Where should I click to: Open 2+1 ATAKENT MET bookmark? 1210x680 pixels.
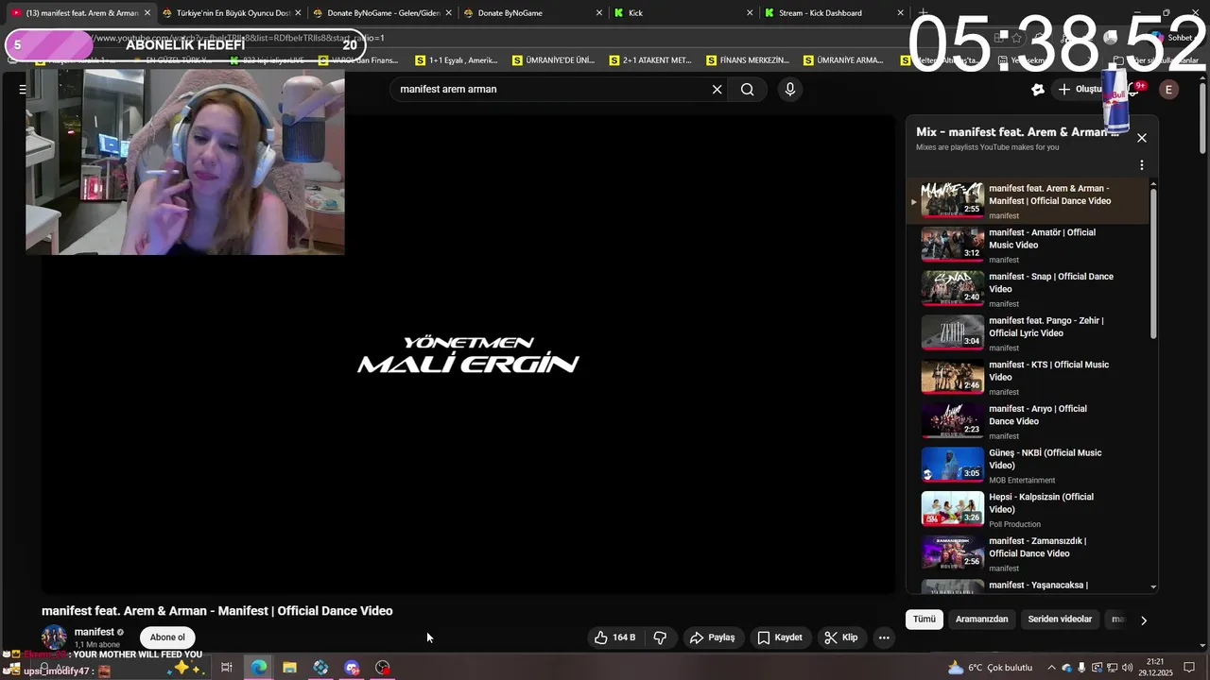pyautogui.click(x=651, y=60)
